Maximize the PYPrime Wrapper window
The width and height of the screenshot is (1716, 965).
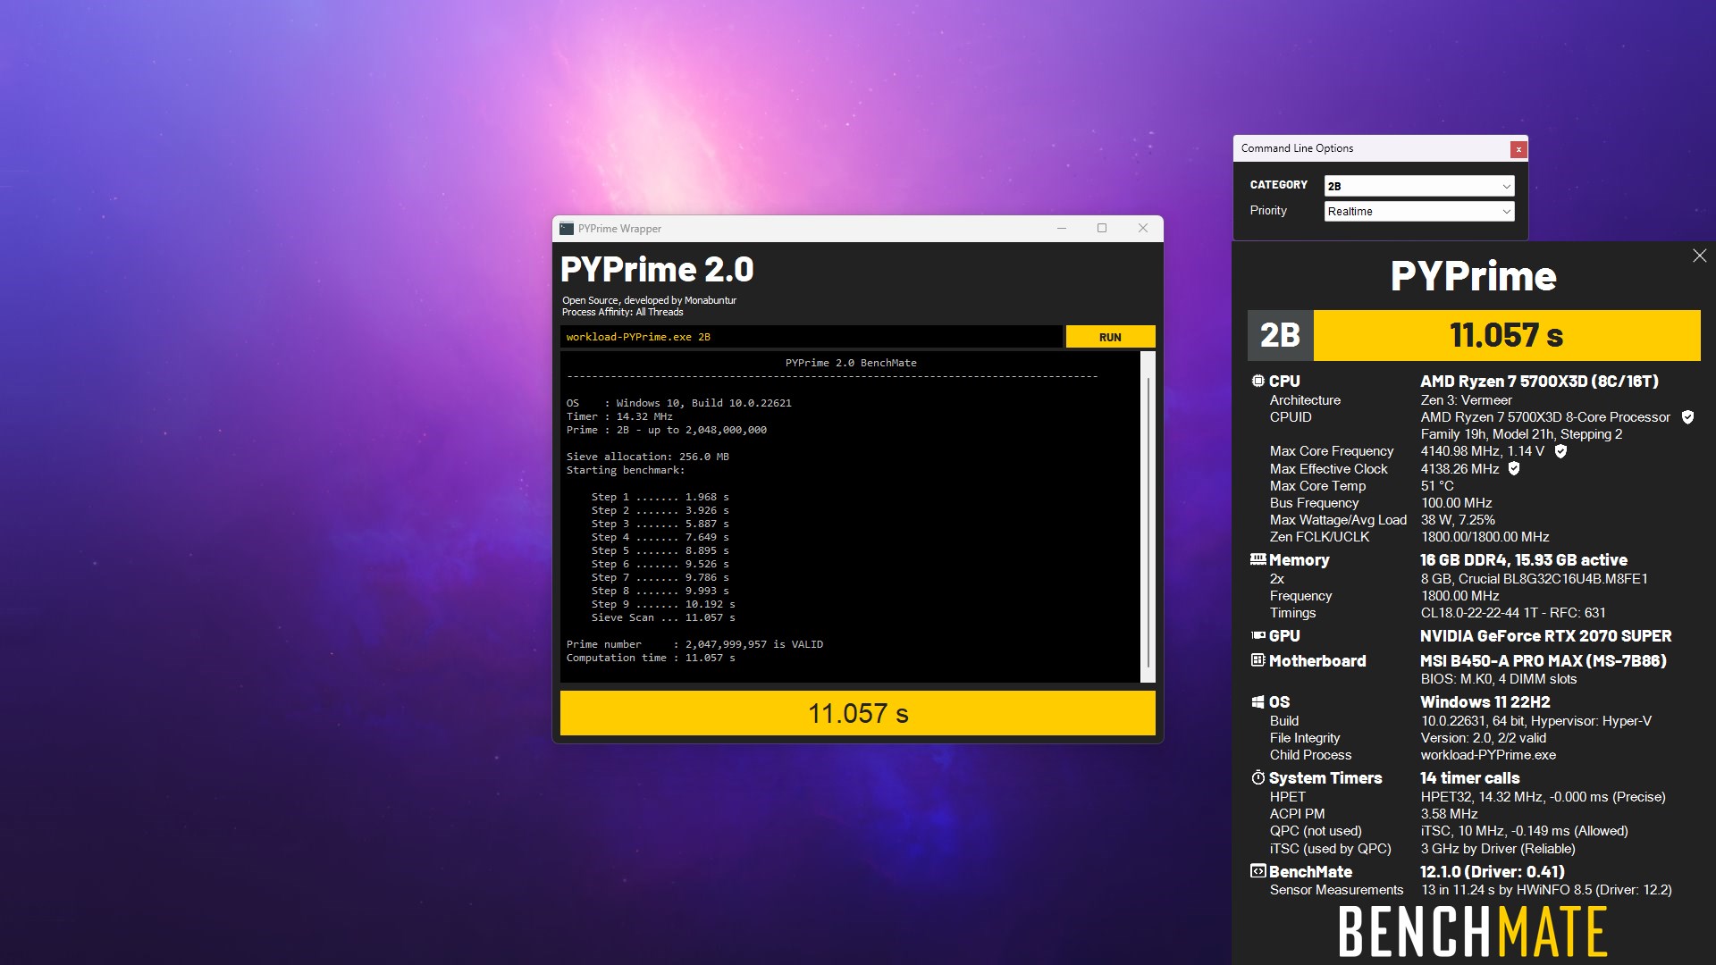coord(1102,229)
